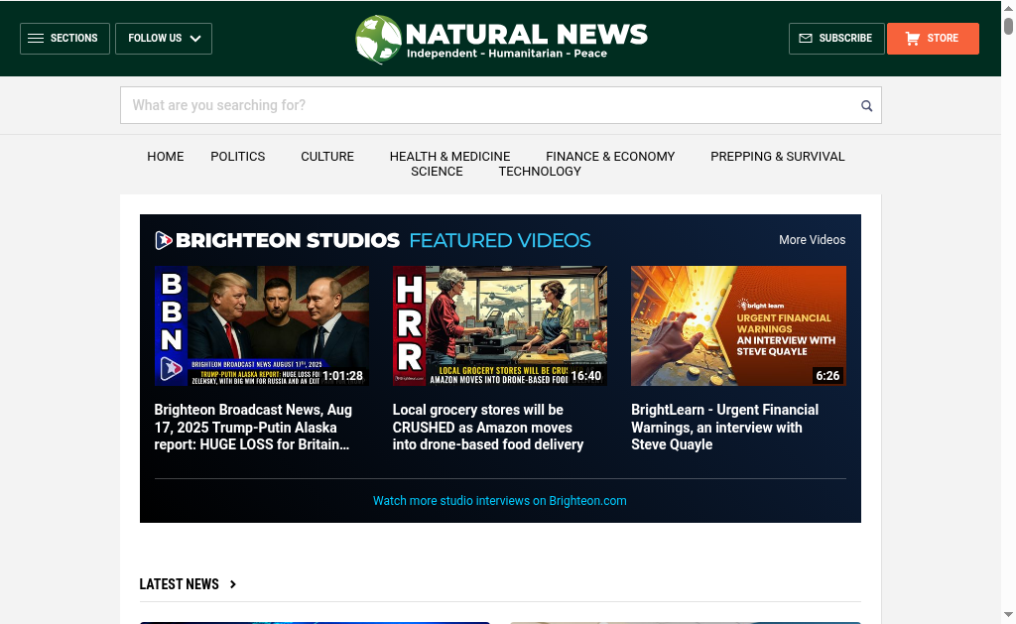Open the Science section
This screenshot has height=624, width=1016.
[x=437, y=171]
